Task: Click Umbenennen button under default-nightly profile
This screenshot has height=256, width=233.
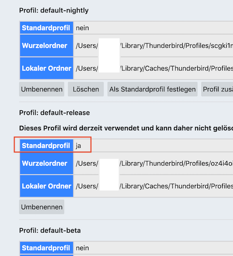Action: pyautogui.click(x=41, y=89)
